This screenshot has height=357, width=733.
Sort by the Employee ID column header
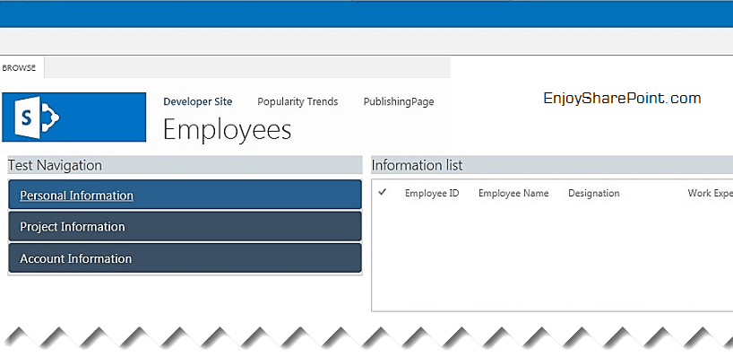tap(432, 193)
